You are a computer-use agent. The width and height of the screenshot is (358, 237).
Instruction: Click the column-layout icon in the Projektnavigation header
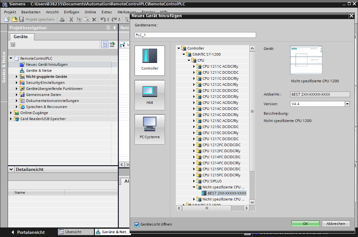108,28
